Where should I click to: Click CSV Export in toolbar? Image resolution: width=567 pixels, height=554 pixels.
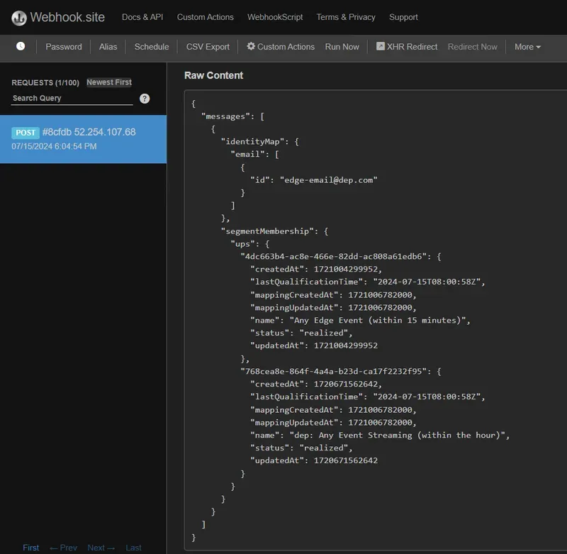coord(208,47)
